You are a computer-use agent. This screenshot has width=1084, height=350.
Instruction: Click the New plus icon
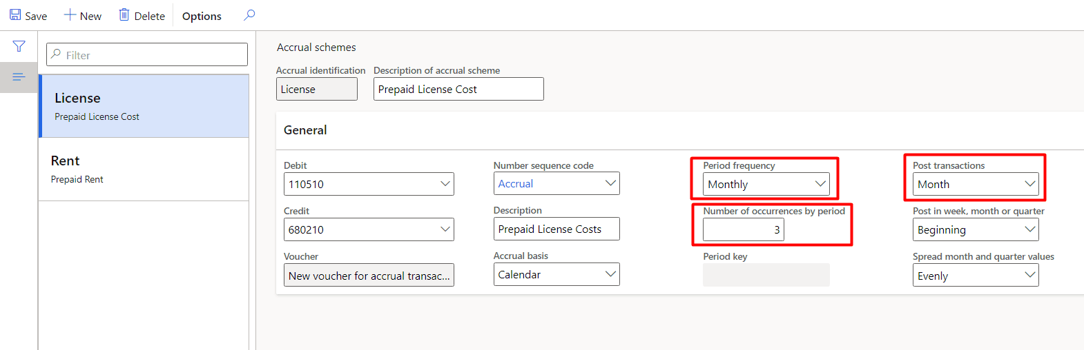pyautogui.click(x=70, y=14)
